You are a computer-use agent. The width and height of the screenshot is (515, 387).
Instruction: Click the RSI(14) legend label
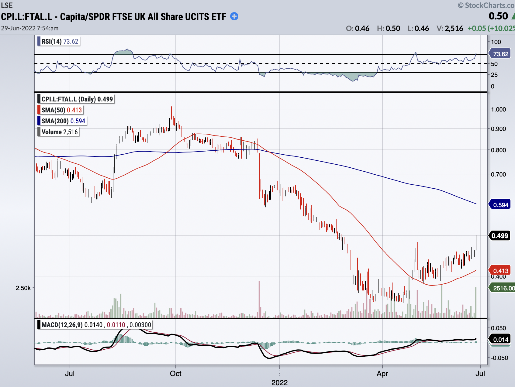[58, 41]
